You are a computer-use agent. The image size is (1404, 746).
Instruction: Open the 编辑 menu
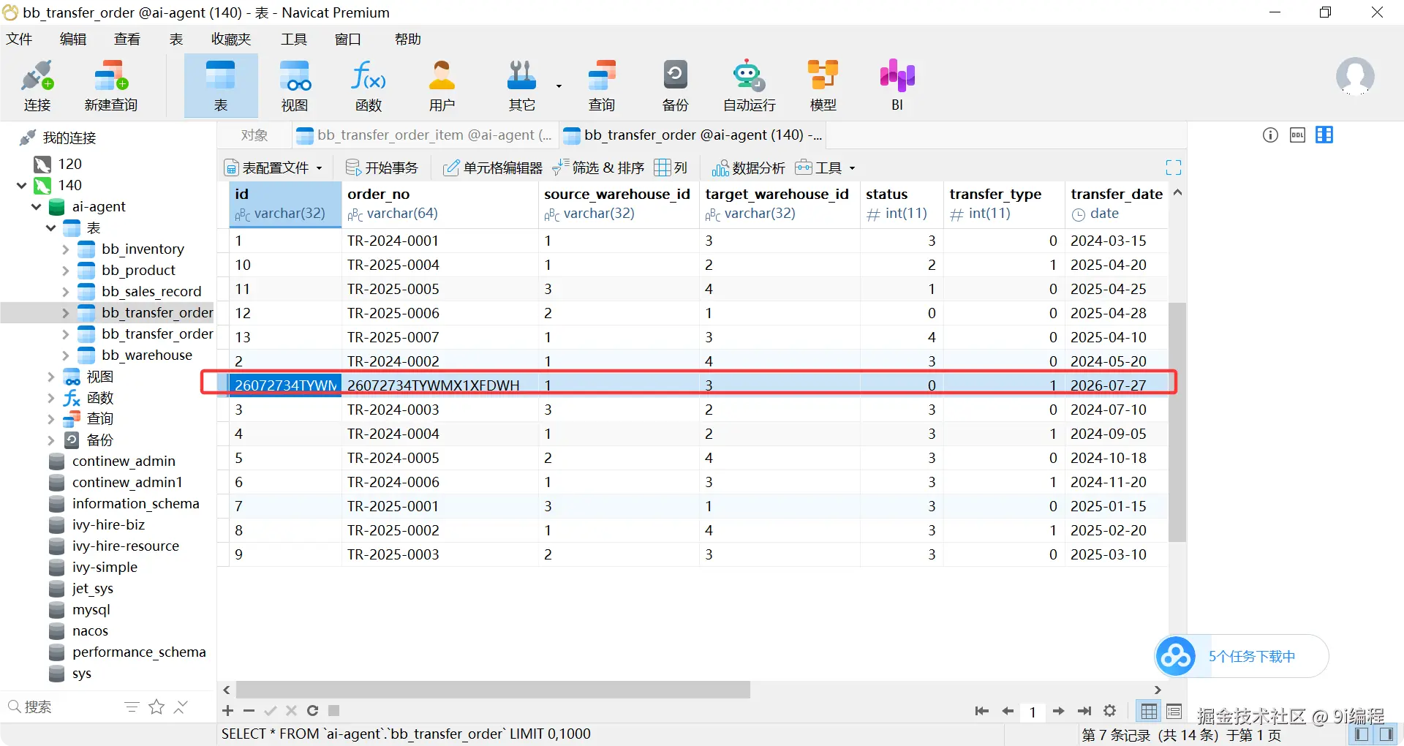73,39
